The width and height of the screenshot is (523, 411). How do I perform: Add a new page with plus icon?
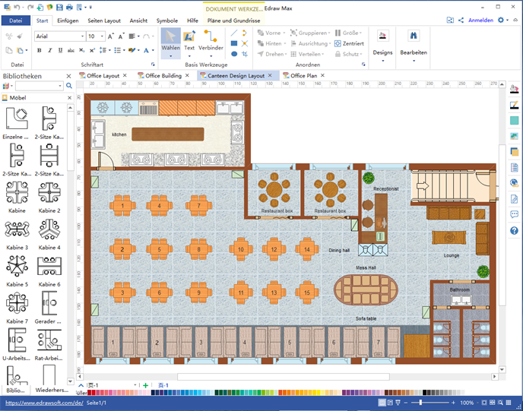click(x=145, y=386)
